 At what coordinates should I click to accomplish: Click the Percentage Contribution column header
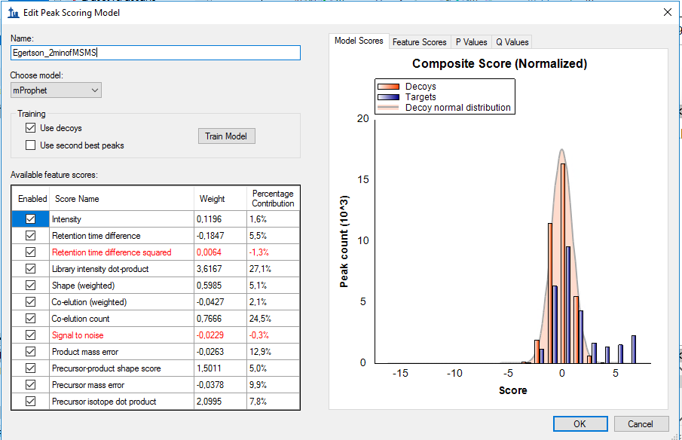273,199
